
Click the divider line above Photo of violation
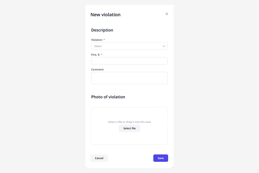click(129, 90)
